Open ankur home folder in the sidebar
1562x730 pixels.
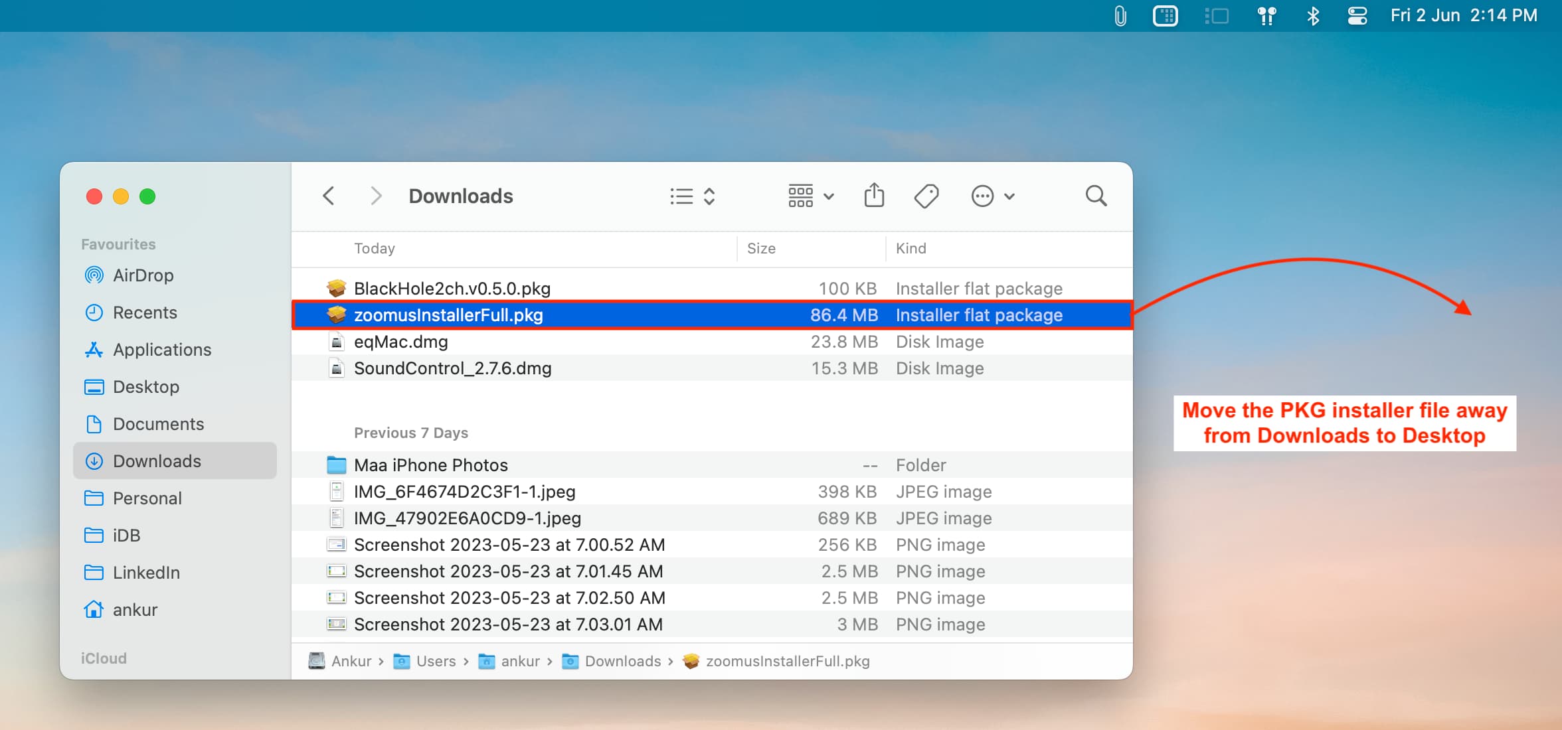click(175, 609)
